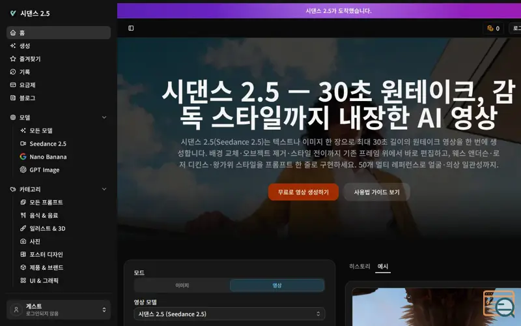
Task: Click the Google icon beside Nano Banana
Action: [x=23, y=156]
